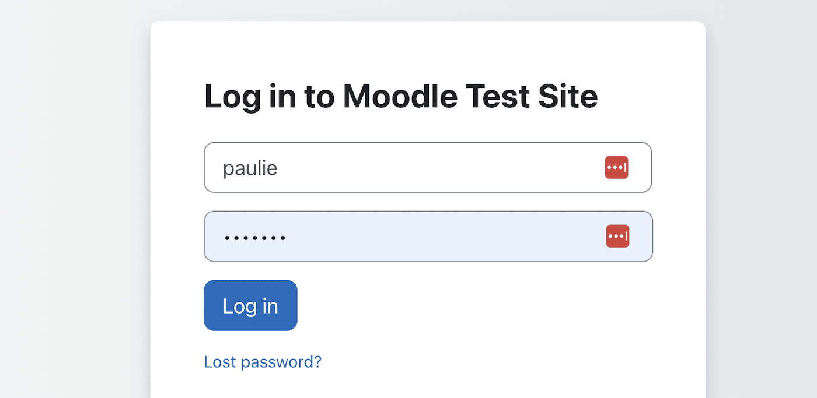This screenshot has width=817, height=398.
Task: Click the LastPass icon in the password field
Action: click(x=617, y=236)
